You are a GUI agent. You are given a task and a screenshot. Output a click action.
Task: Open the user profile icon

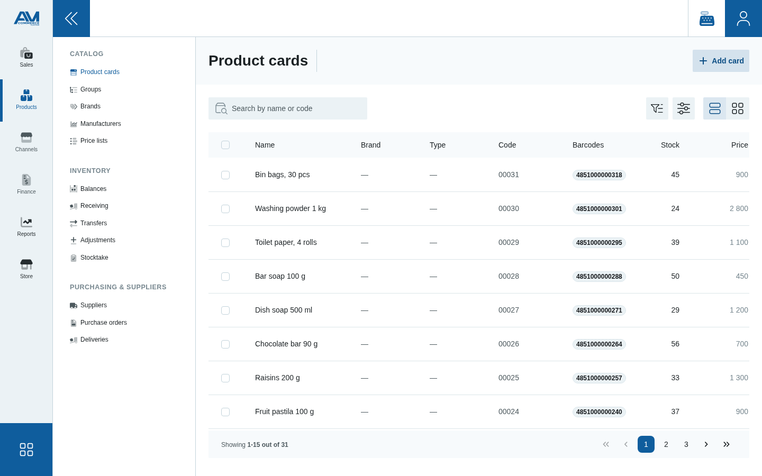[x=743, y=19]
